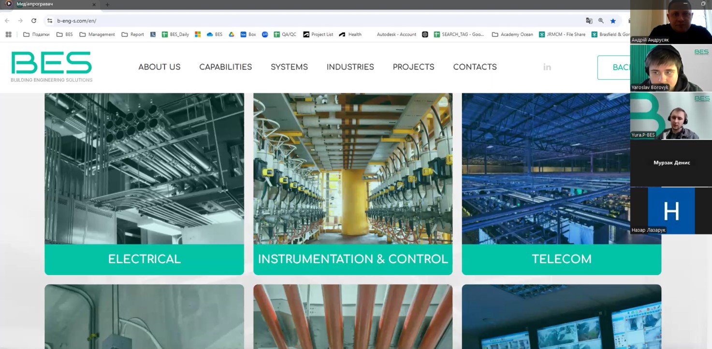The width and height of the screenshot is (712, 349).
Task: Select the Instrumentation & Control image thumbnail
Action: pos(353,168)
